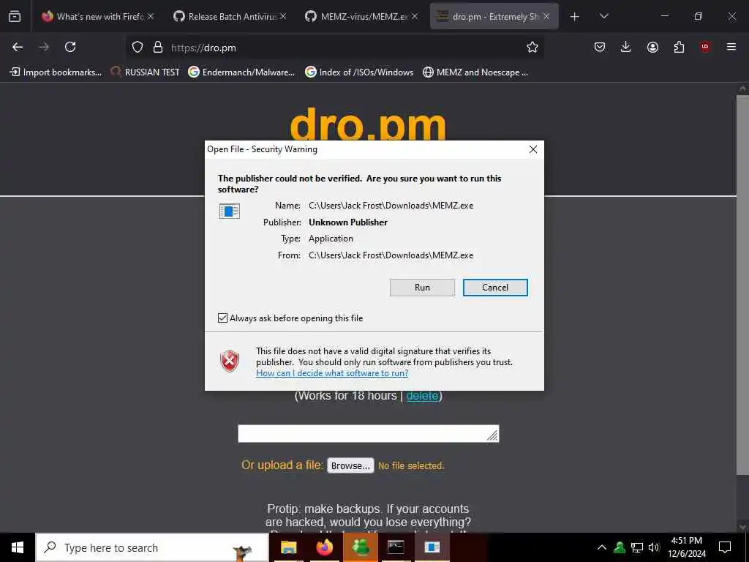The image size is (749, 562).
Task: Open the Endermanch/Malware bookmark
Action: (x=241, y=72)
